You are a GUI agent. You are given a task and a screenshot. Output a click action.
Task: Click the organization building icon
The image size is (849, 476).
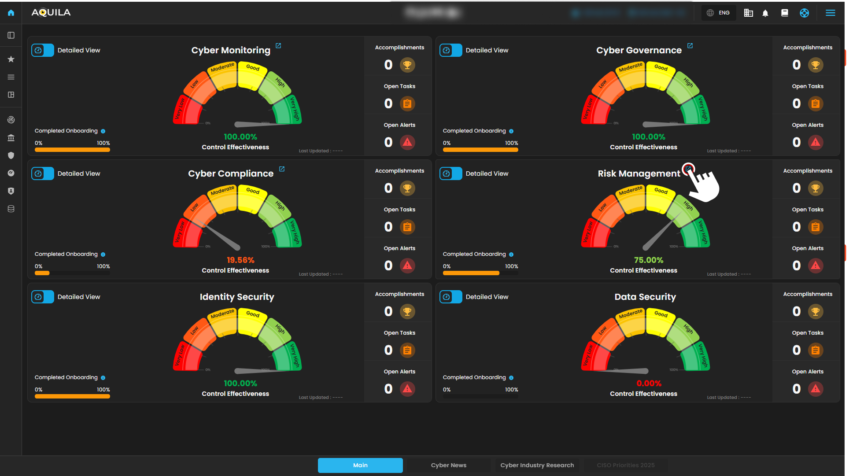(748, 13)
